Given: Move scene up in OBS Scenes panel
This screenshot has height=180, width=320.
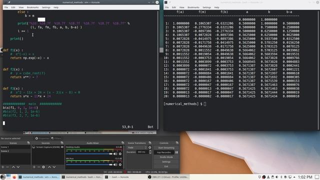Looking at the screenshot, I should 13,167.
